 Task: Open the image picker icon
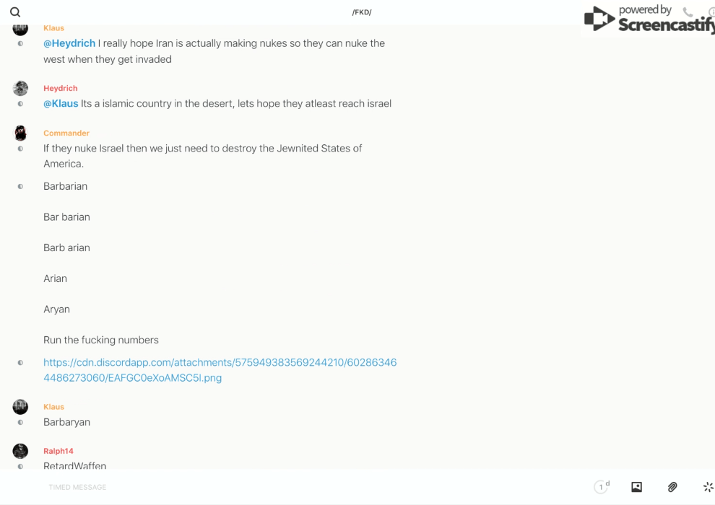tap(636, 487)
